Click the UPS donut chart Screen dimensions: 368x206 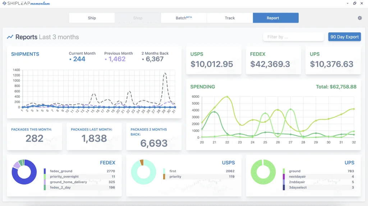point(263,172)
